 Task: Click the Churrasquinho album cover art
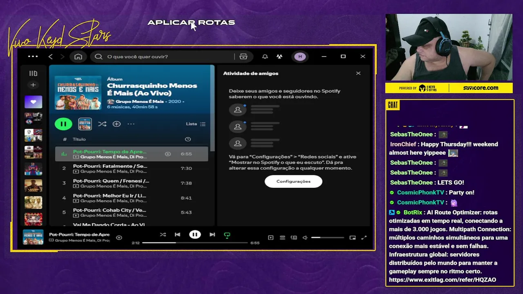pyautogui.click(x=78, y=92)
